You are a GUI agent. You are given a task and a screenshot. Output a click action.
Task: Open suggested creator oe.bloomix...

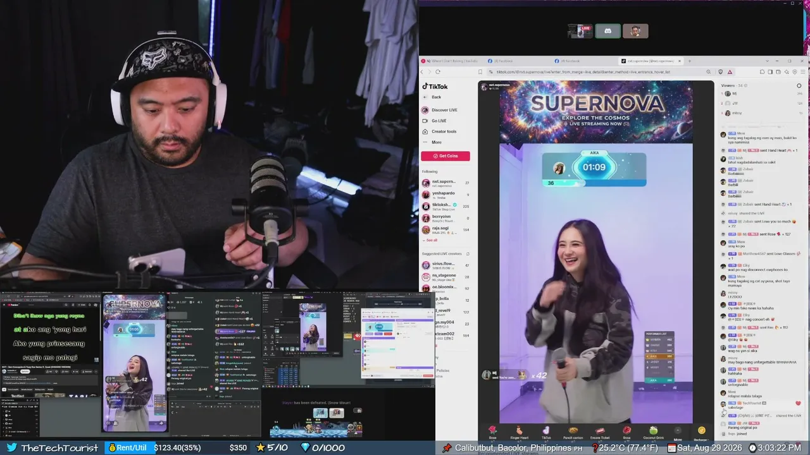coord(445,288)
